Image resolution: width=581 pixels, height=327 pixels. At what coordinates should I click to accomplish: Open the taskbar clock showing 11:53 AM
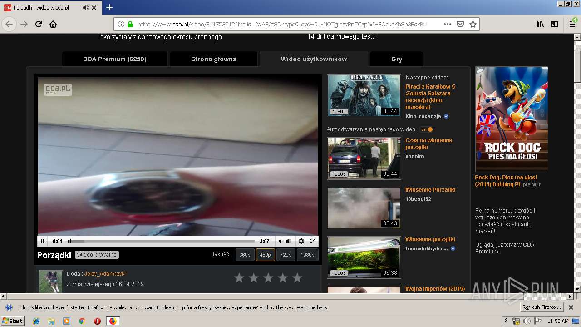coord(558,321)
